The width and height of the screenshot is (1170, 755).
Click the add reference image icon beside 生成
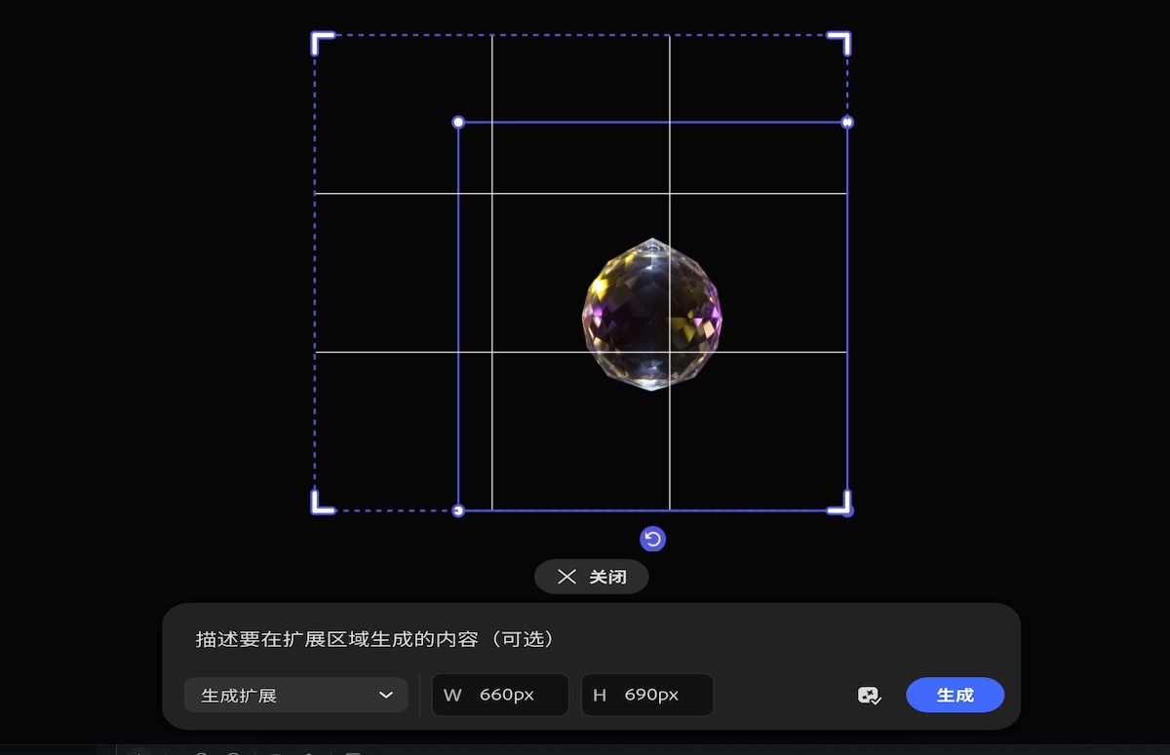[x=869, y=695]
